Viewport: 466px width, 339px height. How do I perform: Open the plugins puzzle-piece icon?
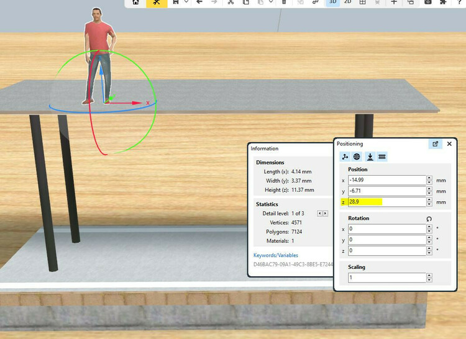[x=444, y=2]
